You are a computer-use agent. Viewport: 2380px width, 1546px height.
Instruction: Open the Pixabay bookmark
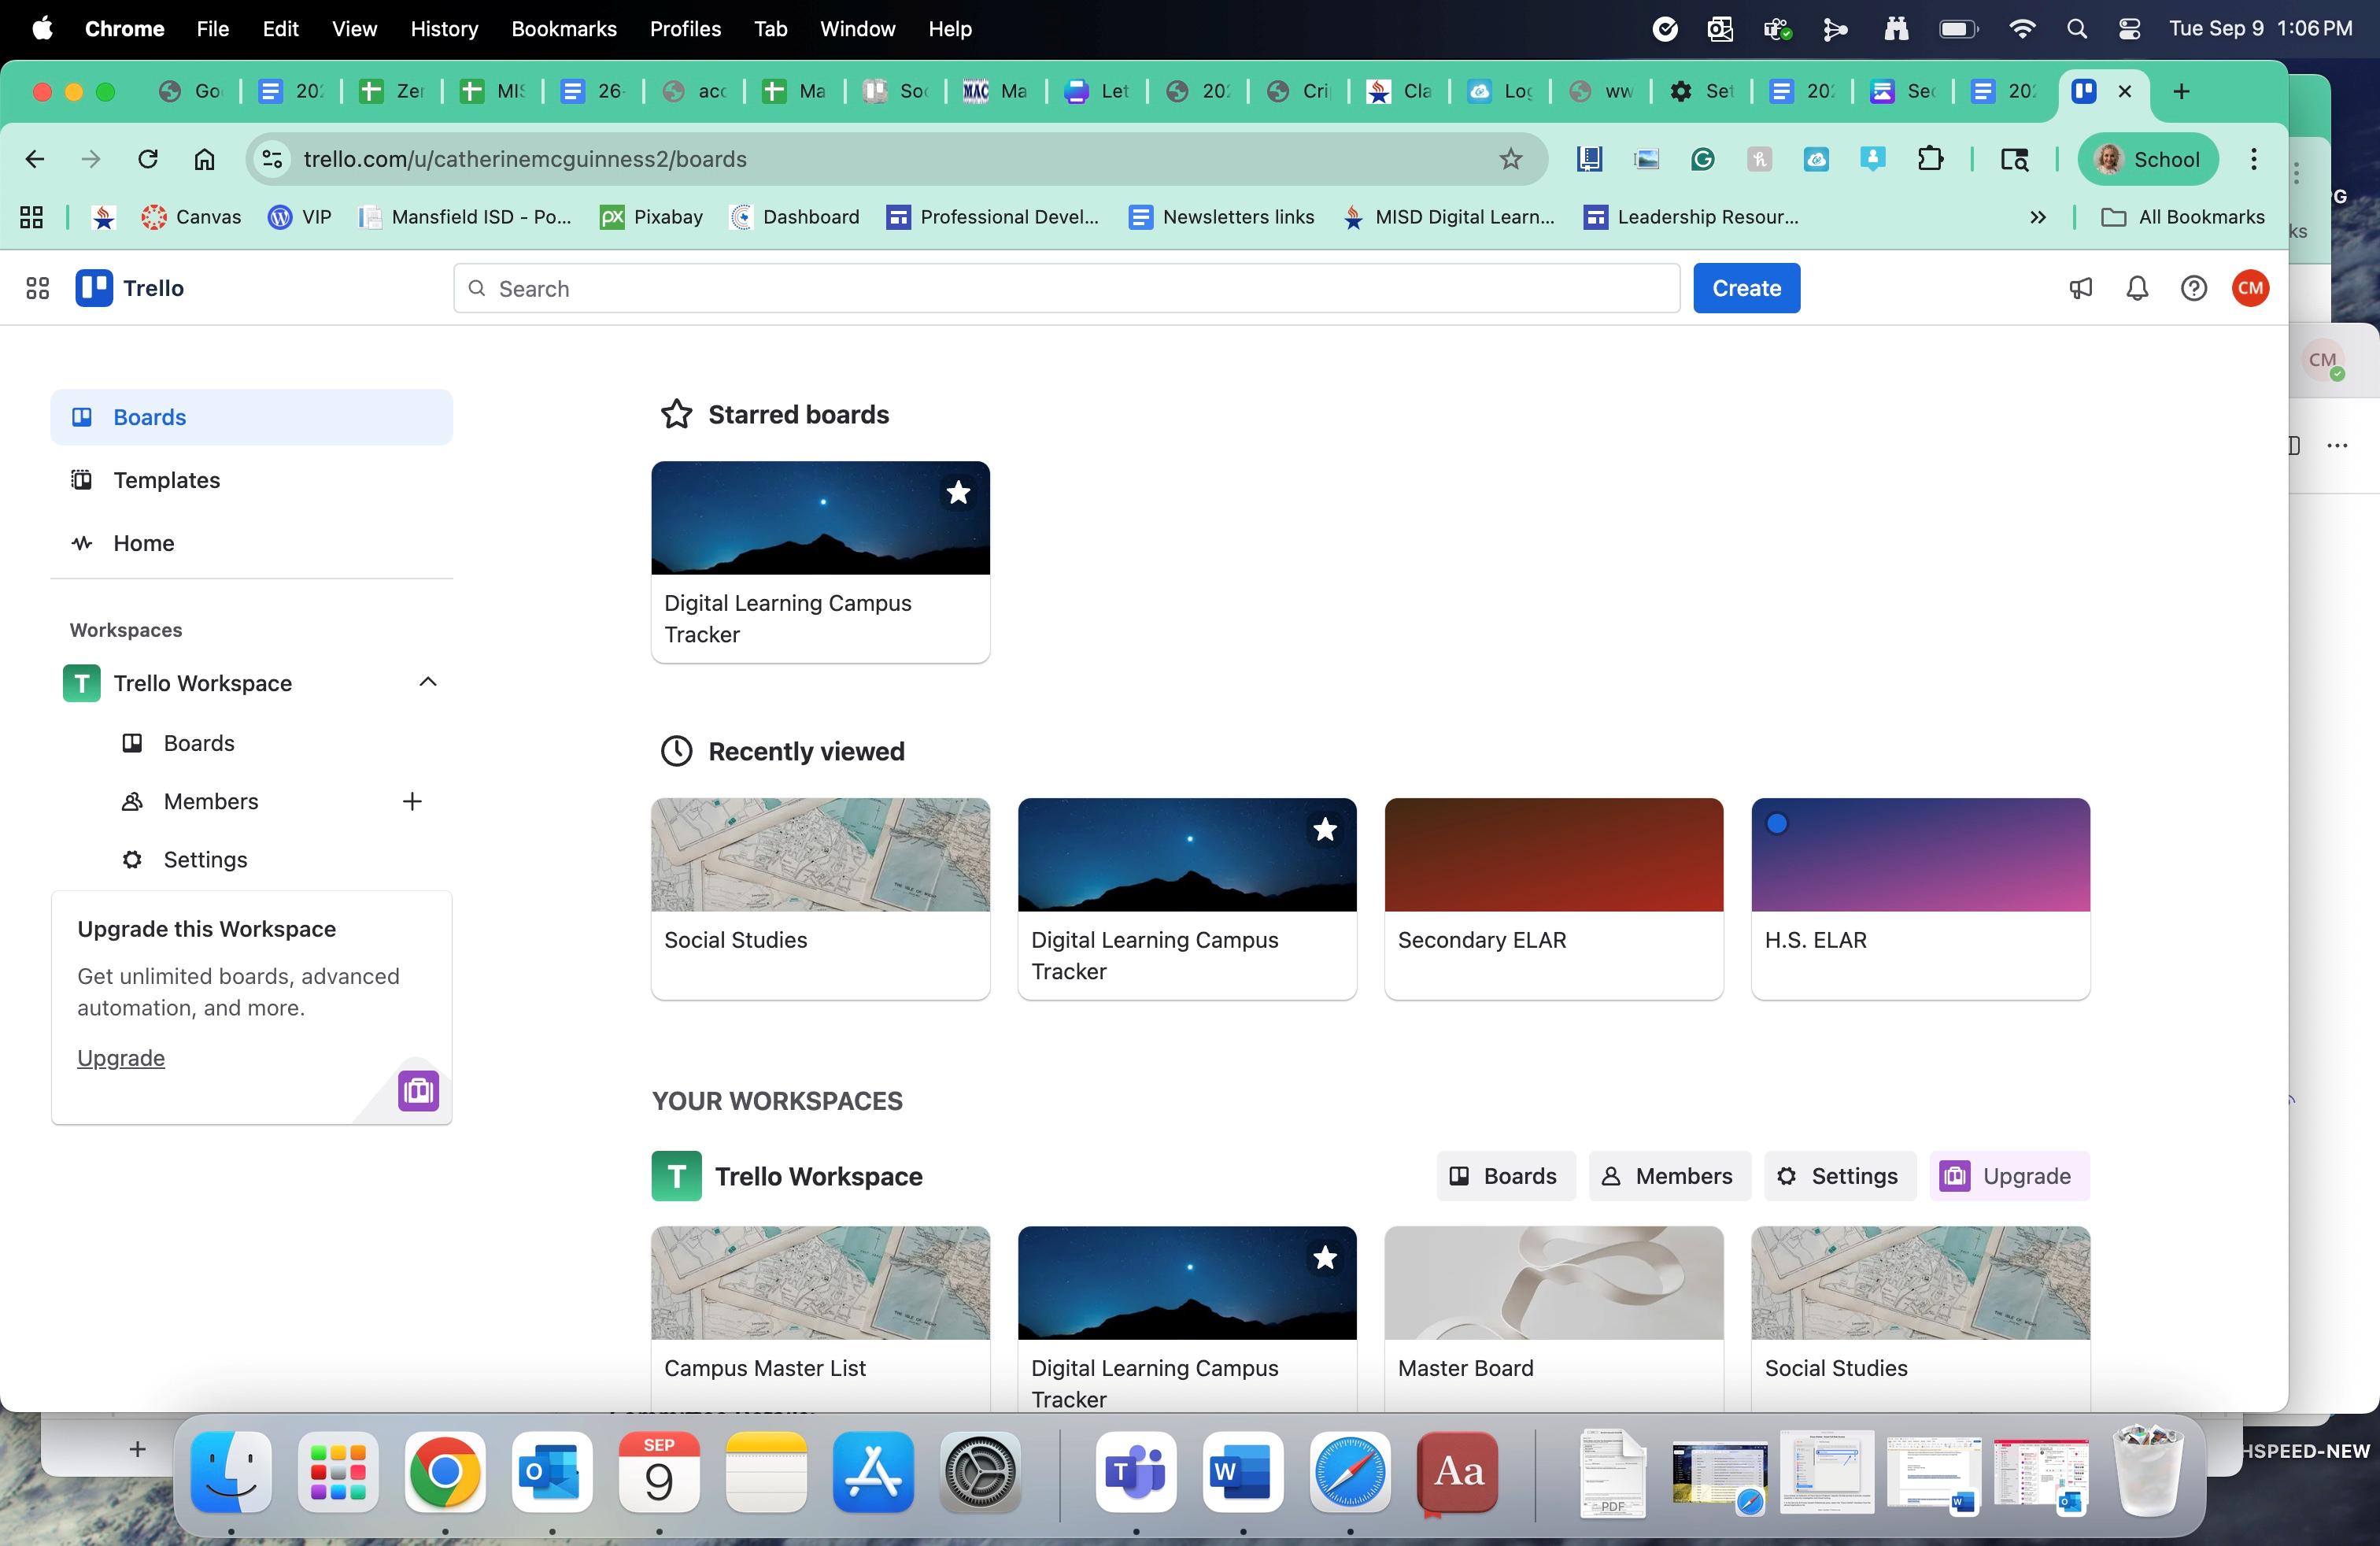651,217
